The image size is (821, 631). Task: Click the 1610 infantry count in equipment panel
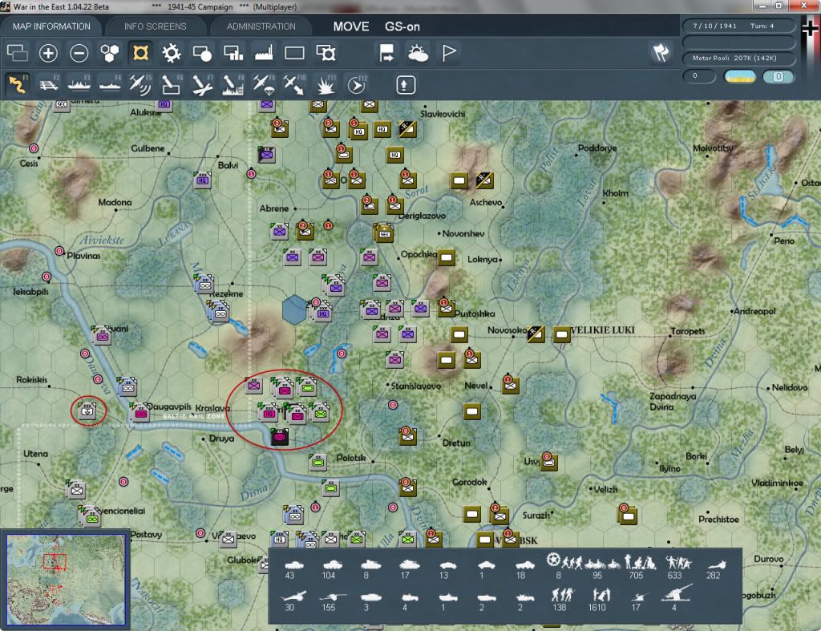pos(597,608)
